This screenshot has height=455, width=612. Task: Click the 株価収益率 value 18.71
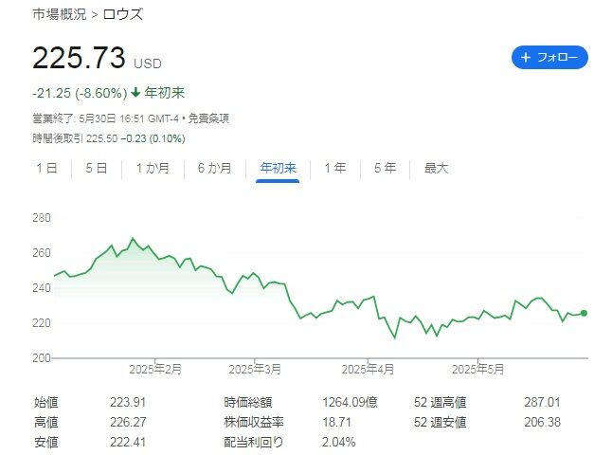coord(336,422)
